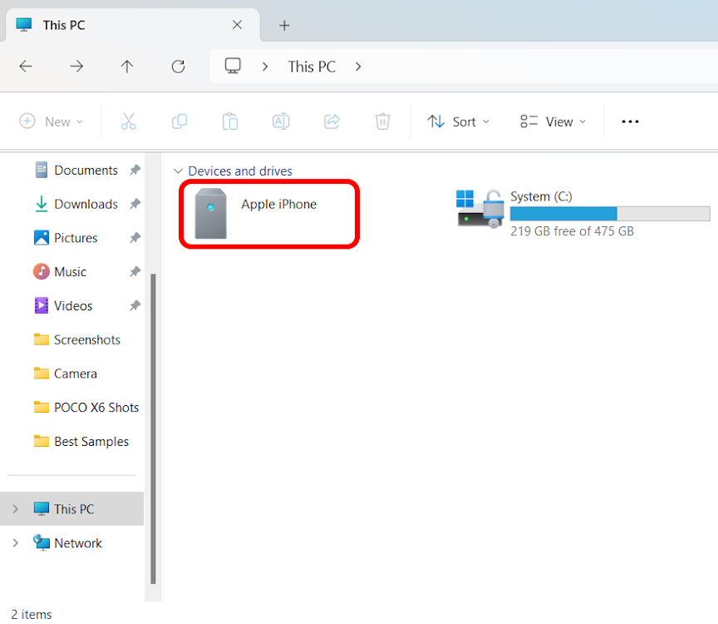Click the Paste clipboard icon
718x624 pixels.
(x=230, y=121)
